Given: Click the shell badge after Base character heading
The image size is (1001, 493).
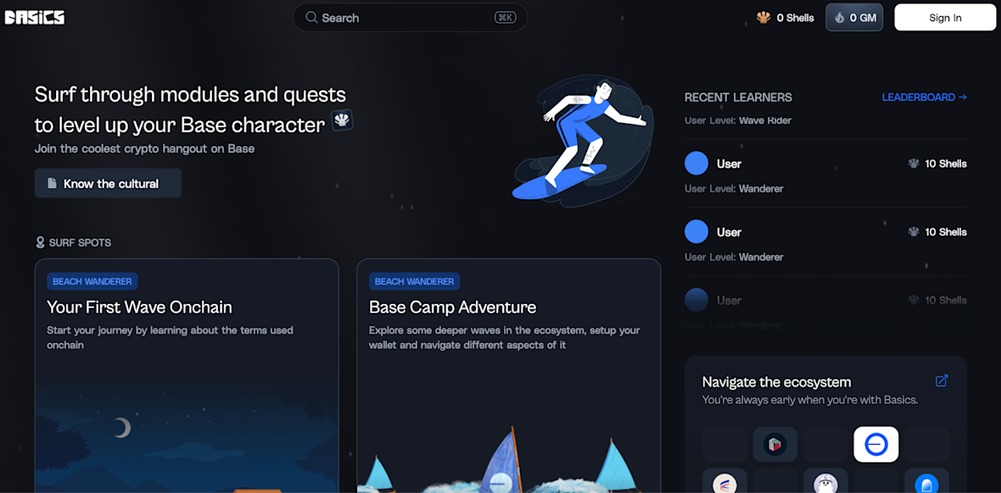Looking at the screenshot, I should pos(342,120).
